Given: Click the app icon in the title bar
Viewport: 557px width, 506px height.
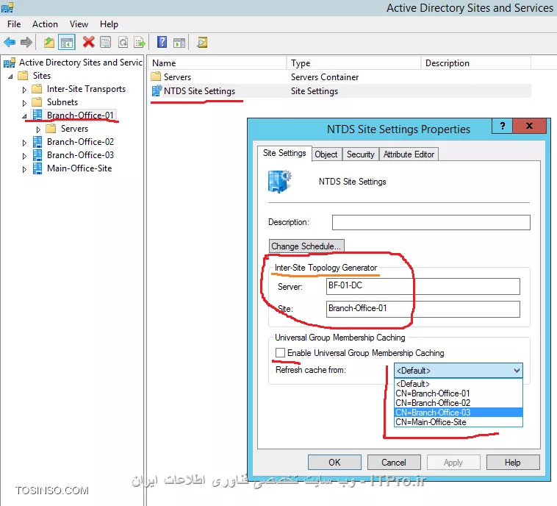Looking at the screenshot, I should (7, 7).
